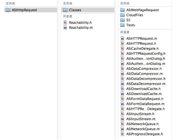Click the ASIDownloadCache.m file icon
Screen dimensions: 179x140
click(x=122, y=94)
